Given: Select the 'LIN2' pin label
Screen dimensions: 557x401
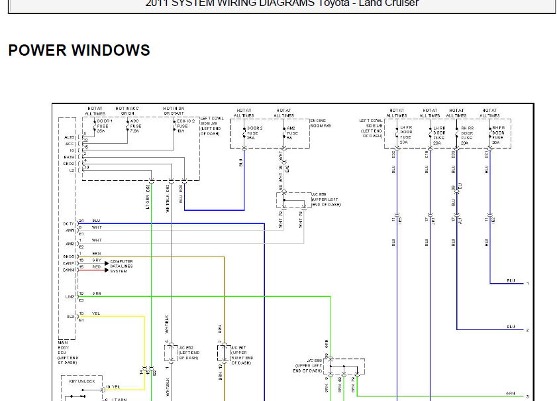Looking at the screenshot, I should click(x=70, y=297).
